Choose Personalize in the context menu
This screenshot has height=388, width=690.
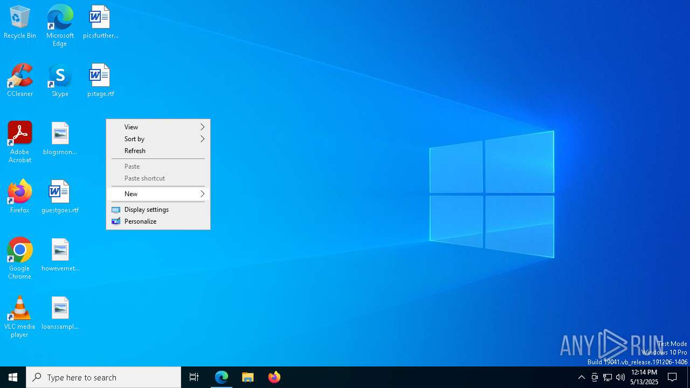click(158, 221)
